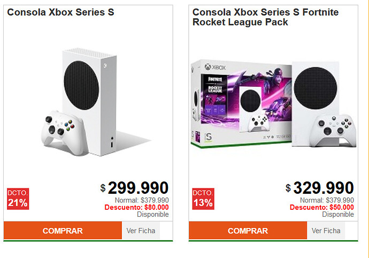Click COMPRAR for the Fortnite Rocket League Pack
The image size is (369, 258).
pyautogui.click(x=248, y=231)
